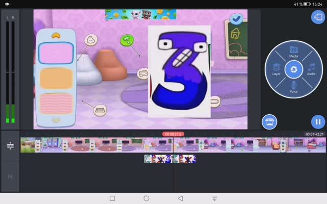The width and height of the screenshot is (327, 204).
Task: Select the main video clip on the primary track
Action: coord(173,145)
